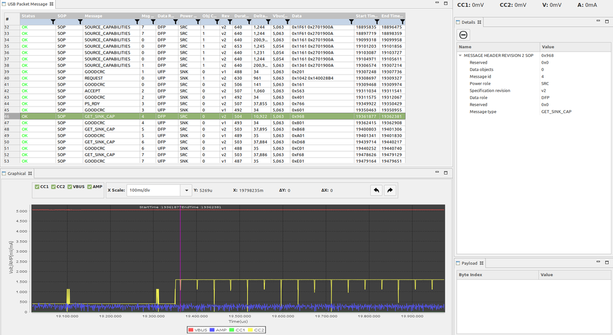
Task: Open the Power Role column filter funnel
Action: [198, 22]
